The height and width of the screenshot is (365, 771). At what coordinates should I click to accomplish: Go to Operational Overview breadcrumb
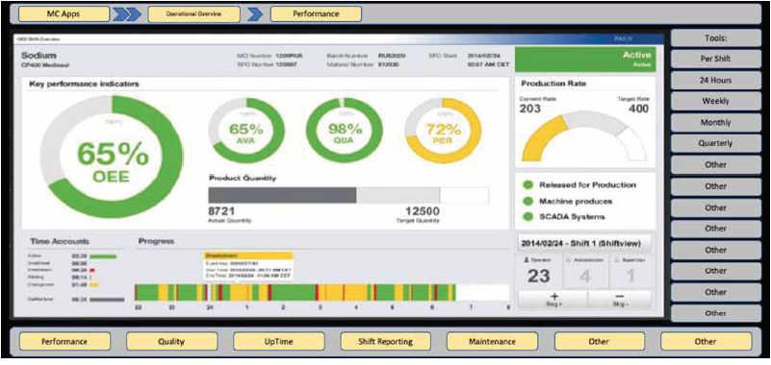[193, 13]
